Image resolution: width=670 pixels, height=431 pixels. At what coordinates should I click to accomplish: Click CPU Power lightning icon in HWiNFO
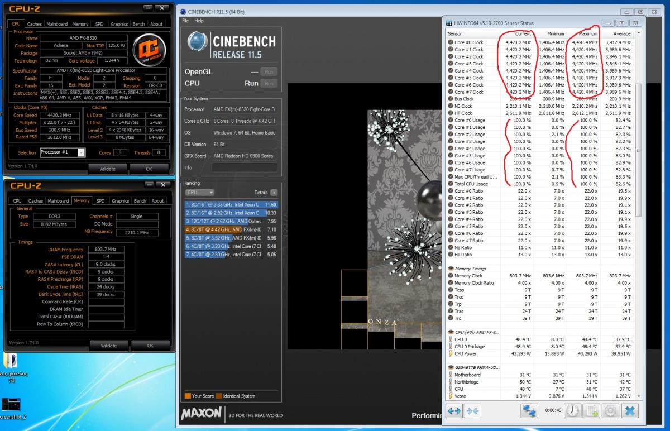[x=451, y=353]
